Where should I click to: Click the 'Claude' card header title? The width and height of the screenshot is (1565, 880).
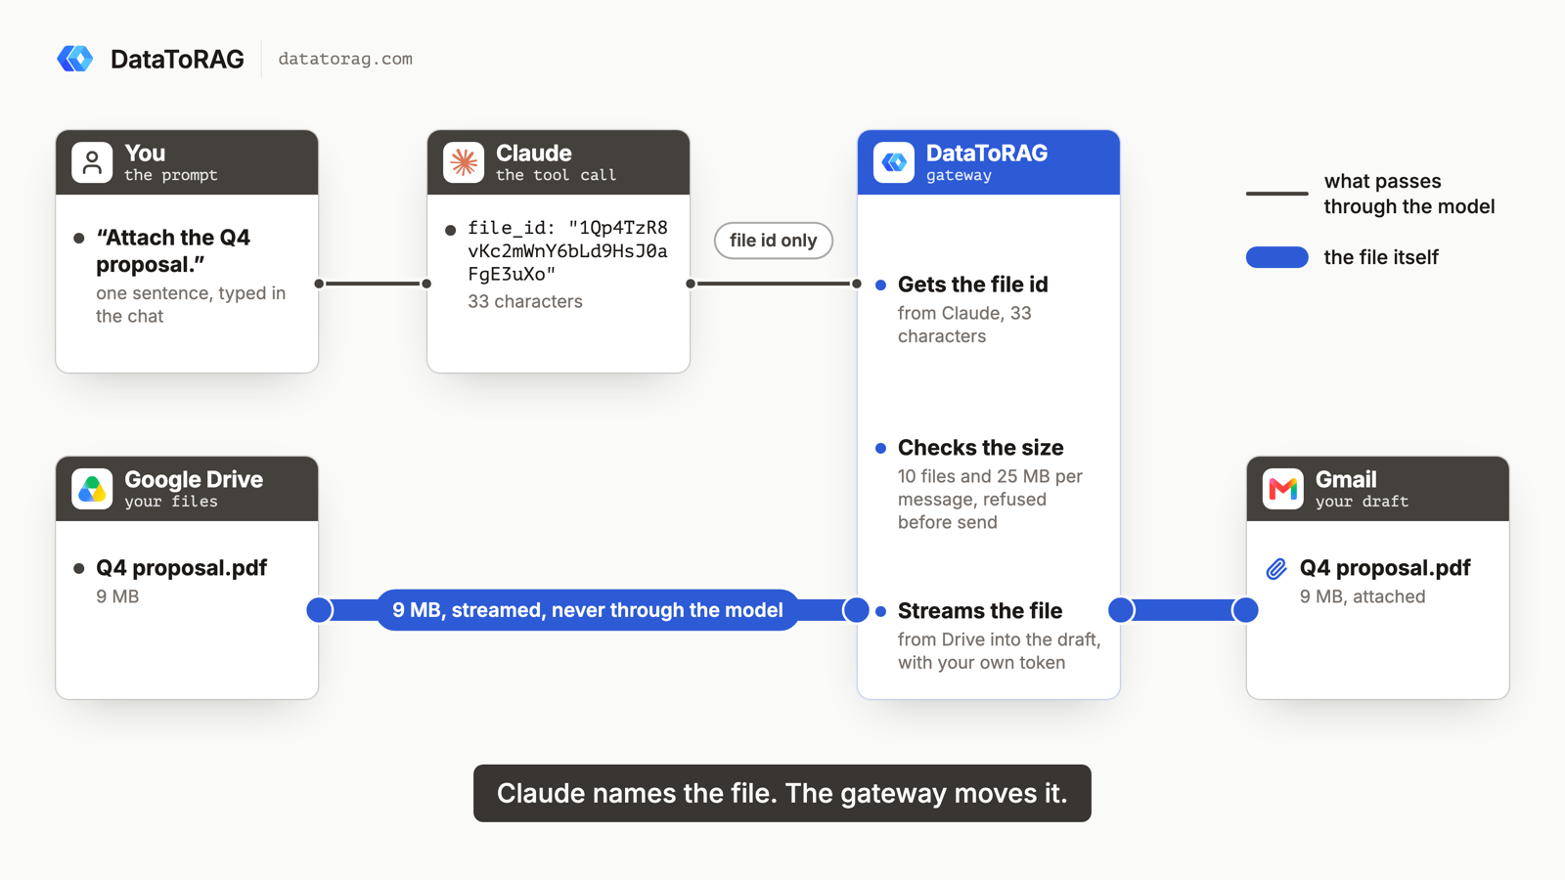(x=534, y=154)
